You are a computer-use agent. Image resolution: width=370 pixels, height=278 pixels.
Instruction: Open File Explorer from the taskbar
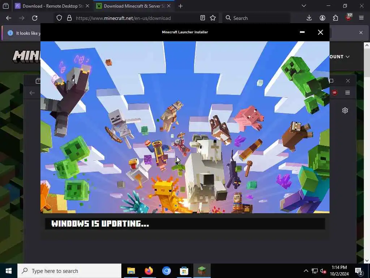click(x=131, y=271)
